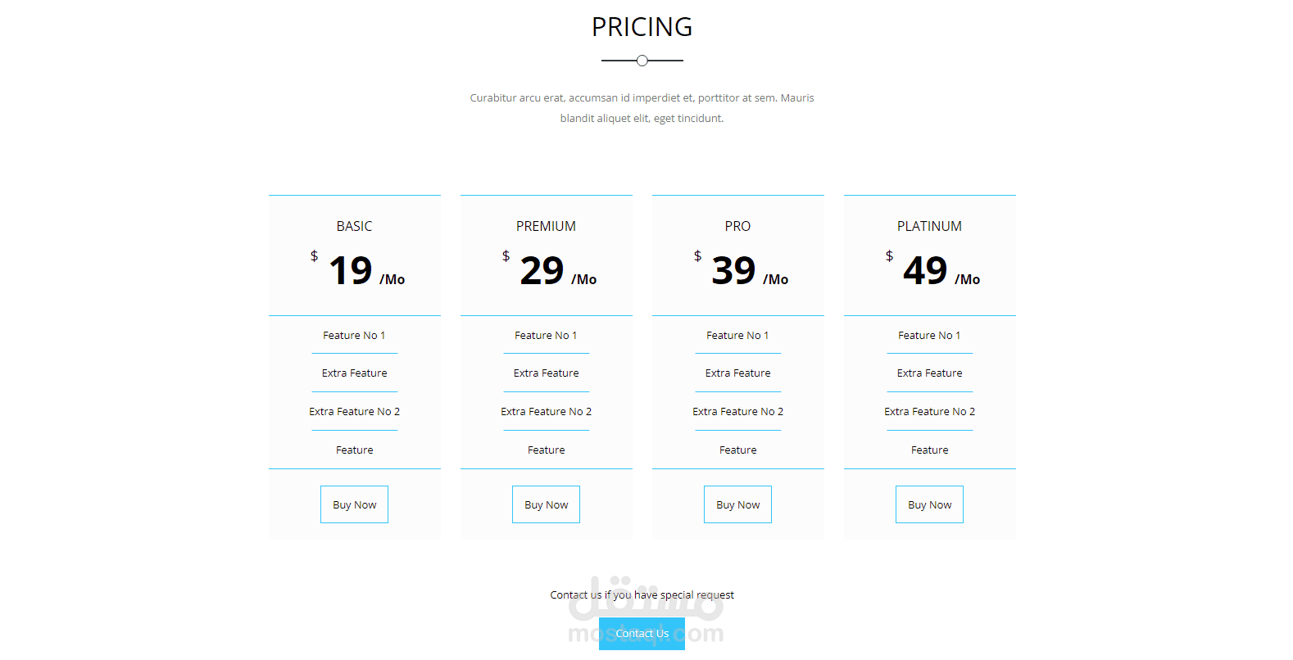Viewport: 1293px width, 660px height.
Task: Click the 39 /Mo price
Action: point(744,271)
